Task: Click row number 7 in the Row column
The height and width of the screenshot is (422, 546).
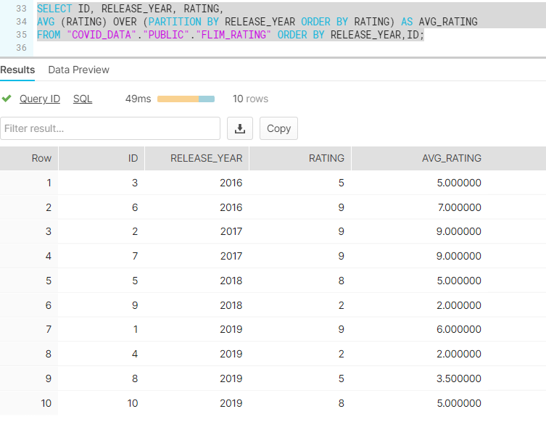Action: click(x=49, y=329)
